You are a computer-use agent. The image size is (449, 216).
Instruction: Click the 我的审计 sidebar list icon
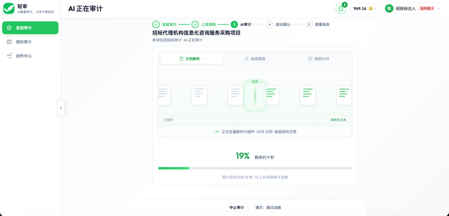pos(9,42)
